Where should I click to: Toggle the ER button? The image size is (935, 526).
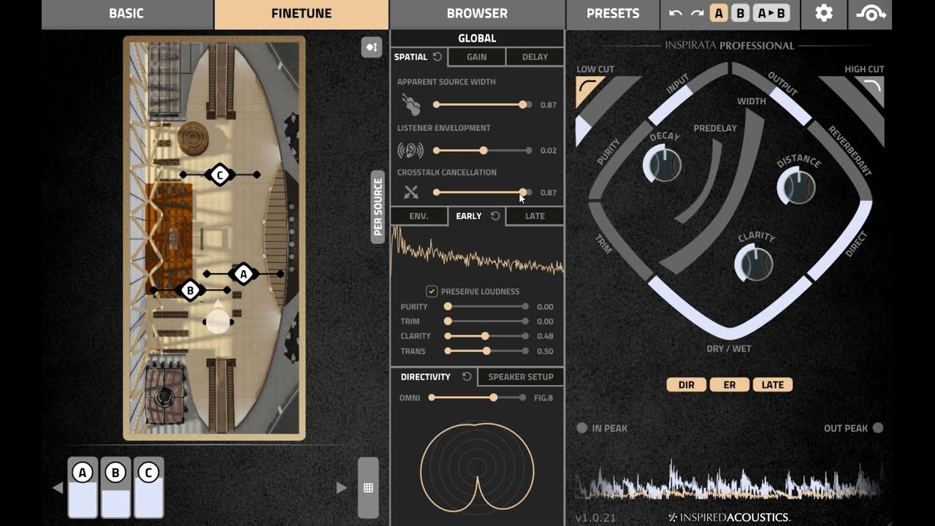pos(730,385)
